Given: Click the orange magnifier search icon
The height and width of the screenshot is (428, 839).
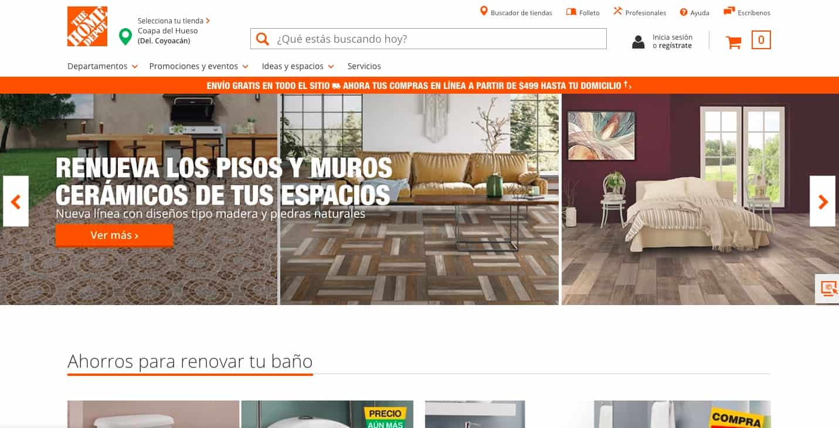Looking at the screenshot, I should point(263,39).
